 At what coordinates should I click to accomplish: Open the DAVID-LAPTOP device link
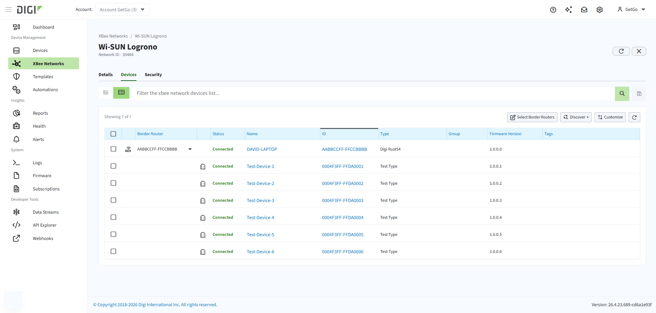coord(262,149)
